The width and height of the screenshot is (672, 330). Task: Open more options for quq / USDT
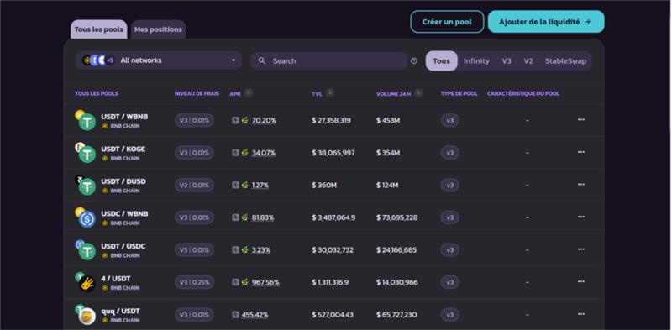coord(581,314)
